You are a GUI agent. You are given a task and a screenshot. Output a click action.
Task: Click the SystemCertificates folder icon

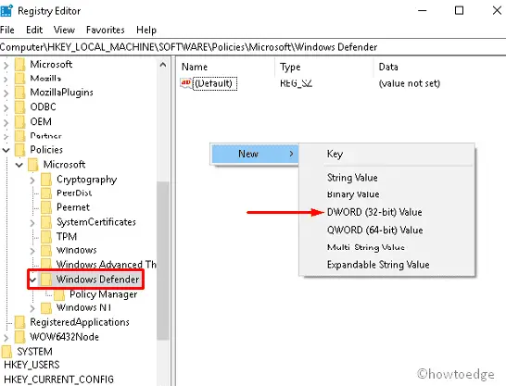(46, 222)
